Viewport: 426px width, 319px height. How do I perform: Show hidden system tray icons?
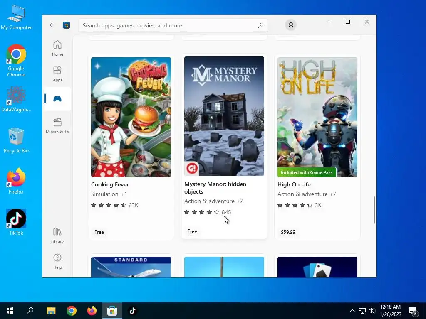pyautogui.click(x=352, y=311)
